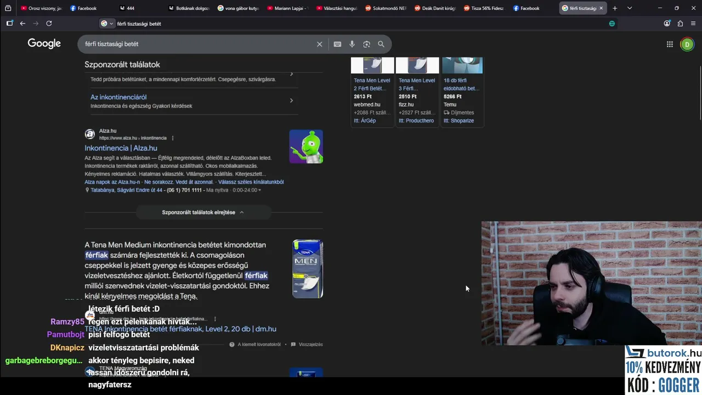Switch to 'Sokatmondó NER' tab
This screenshot has height=395, width=702.
[x=387, y=8]
